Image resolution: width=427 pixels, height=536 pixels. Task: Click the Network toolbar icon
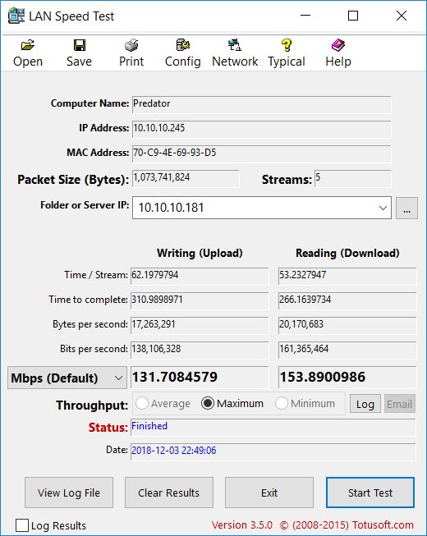tap(235, 45)
